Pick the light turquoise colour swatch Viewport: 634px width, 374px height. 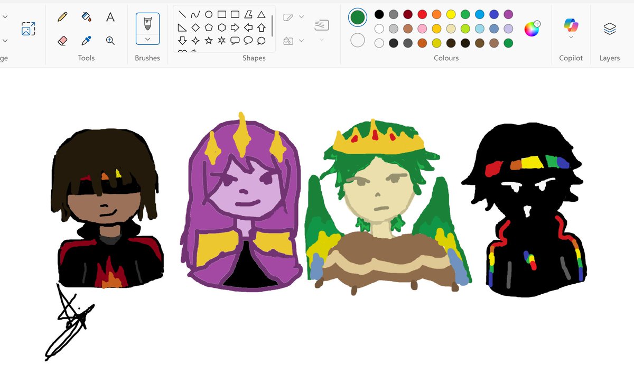480,29
